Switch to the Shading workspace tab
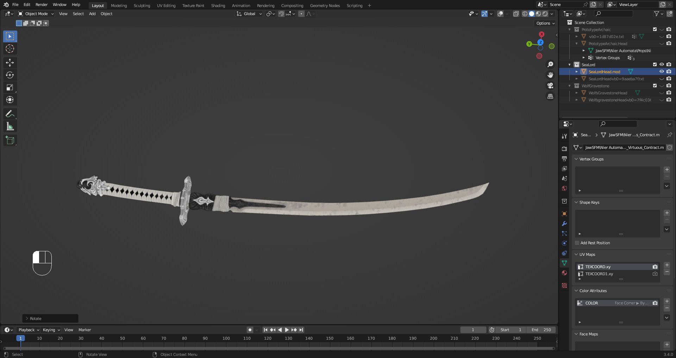The width and height of the screenshot is (676, 358). (x=218, y=6)
